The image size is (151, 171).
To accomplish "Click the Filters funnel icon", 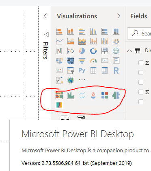I will pos(46,35).
